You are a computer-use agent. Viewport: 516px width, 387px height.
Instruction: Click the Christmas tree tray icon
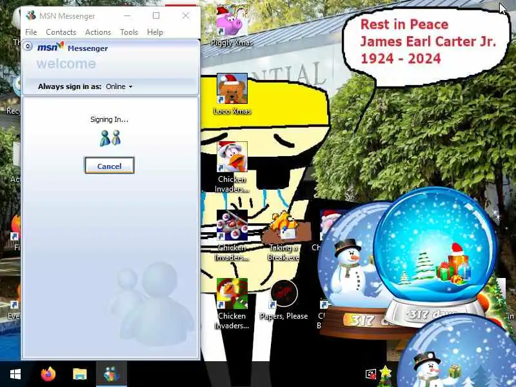pos(385,376)
